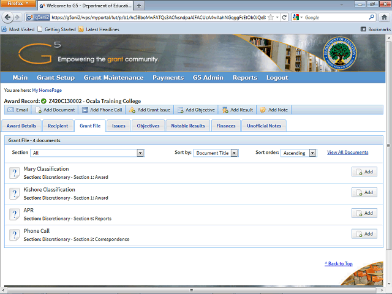Go back with the browser back arrow

coord(7,17)
